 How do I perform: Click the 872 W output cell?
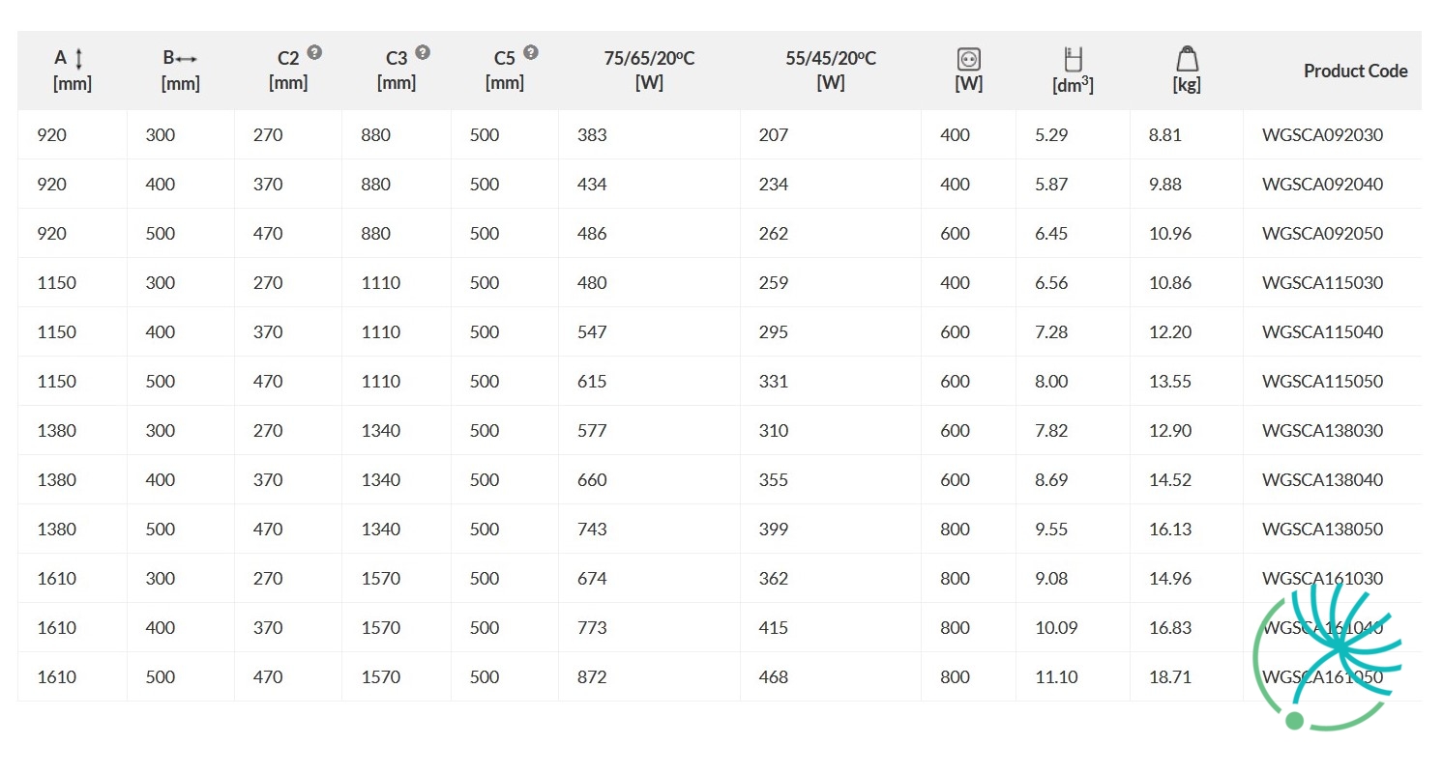coord(592,677)
